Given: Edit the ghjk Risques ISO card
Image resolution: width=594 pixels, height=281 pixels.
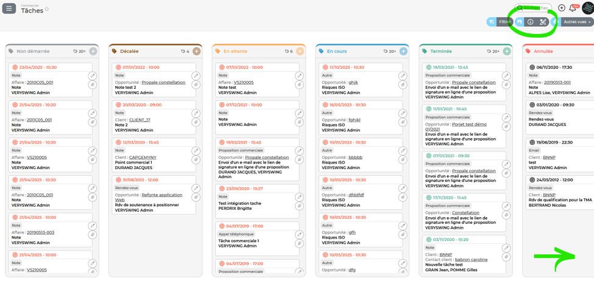Looking at the screenshot, I should (x=403, y=75).
